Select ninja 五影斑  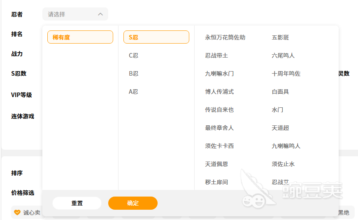[280, 37]
